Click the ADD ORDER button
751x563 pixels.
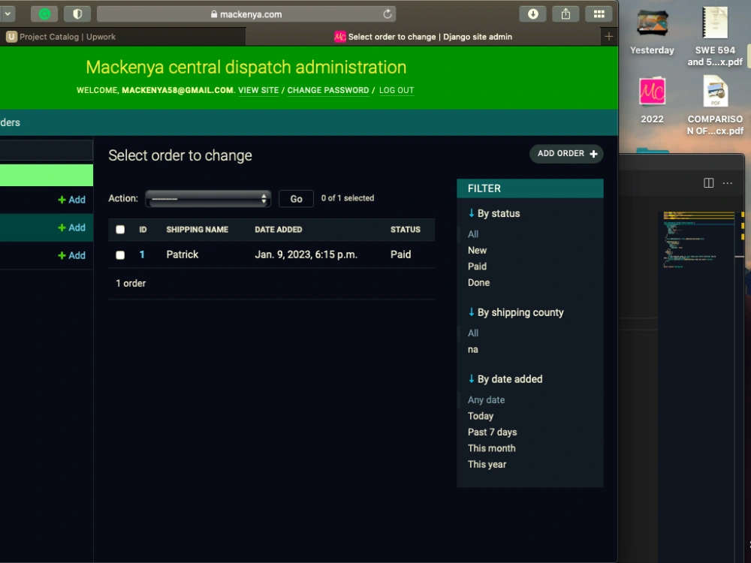(x=566, y=153)
